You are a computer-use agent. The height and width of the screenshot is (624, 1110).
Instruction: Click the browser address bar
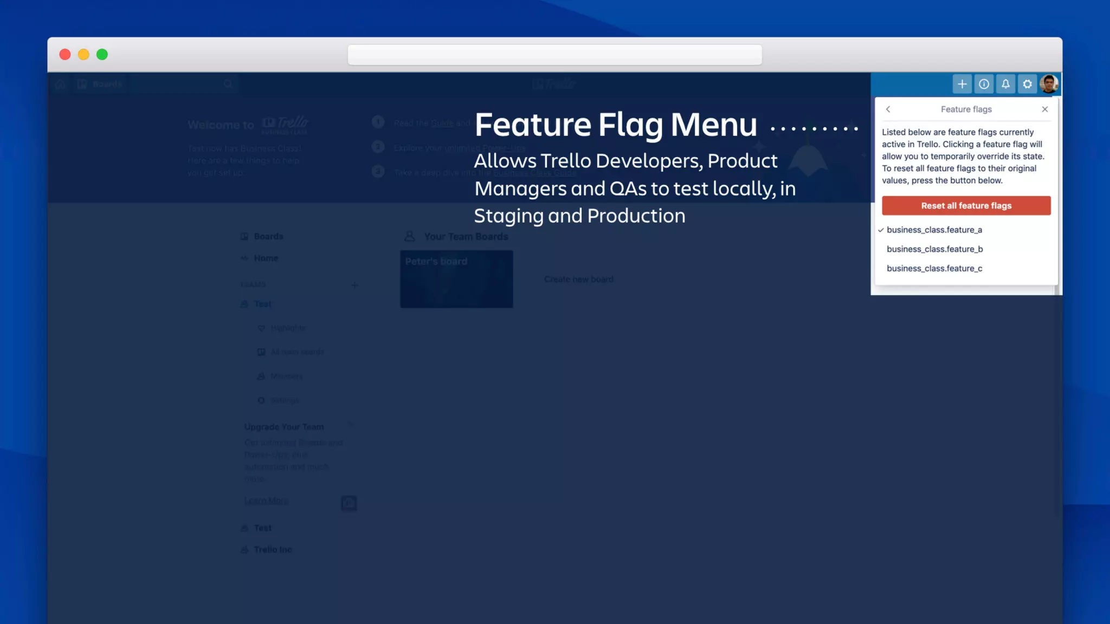click(x=554, y=55)
